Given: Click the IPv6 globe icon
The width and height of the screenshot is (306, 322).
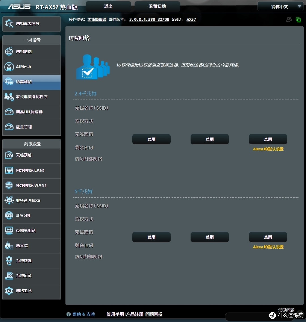Looking at the screenshot, I should 9,215.
